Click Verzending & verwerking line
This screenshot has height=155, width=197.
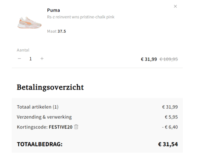(44, 117)
